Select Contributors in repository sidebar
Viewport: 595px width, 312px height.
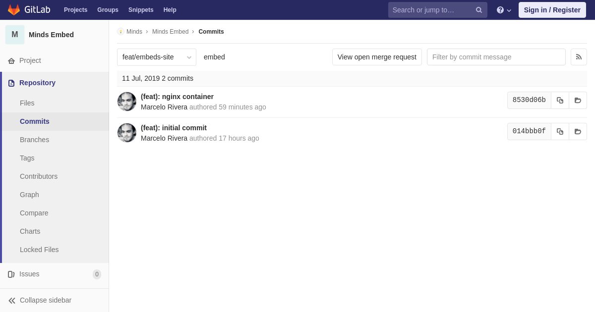(x=39, y=176)
